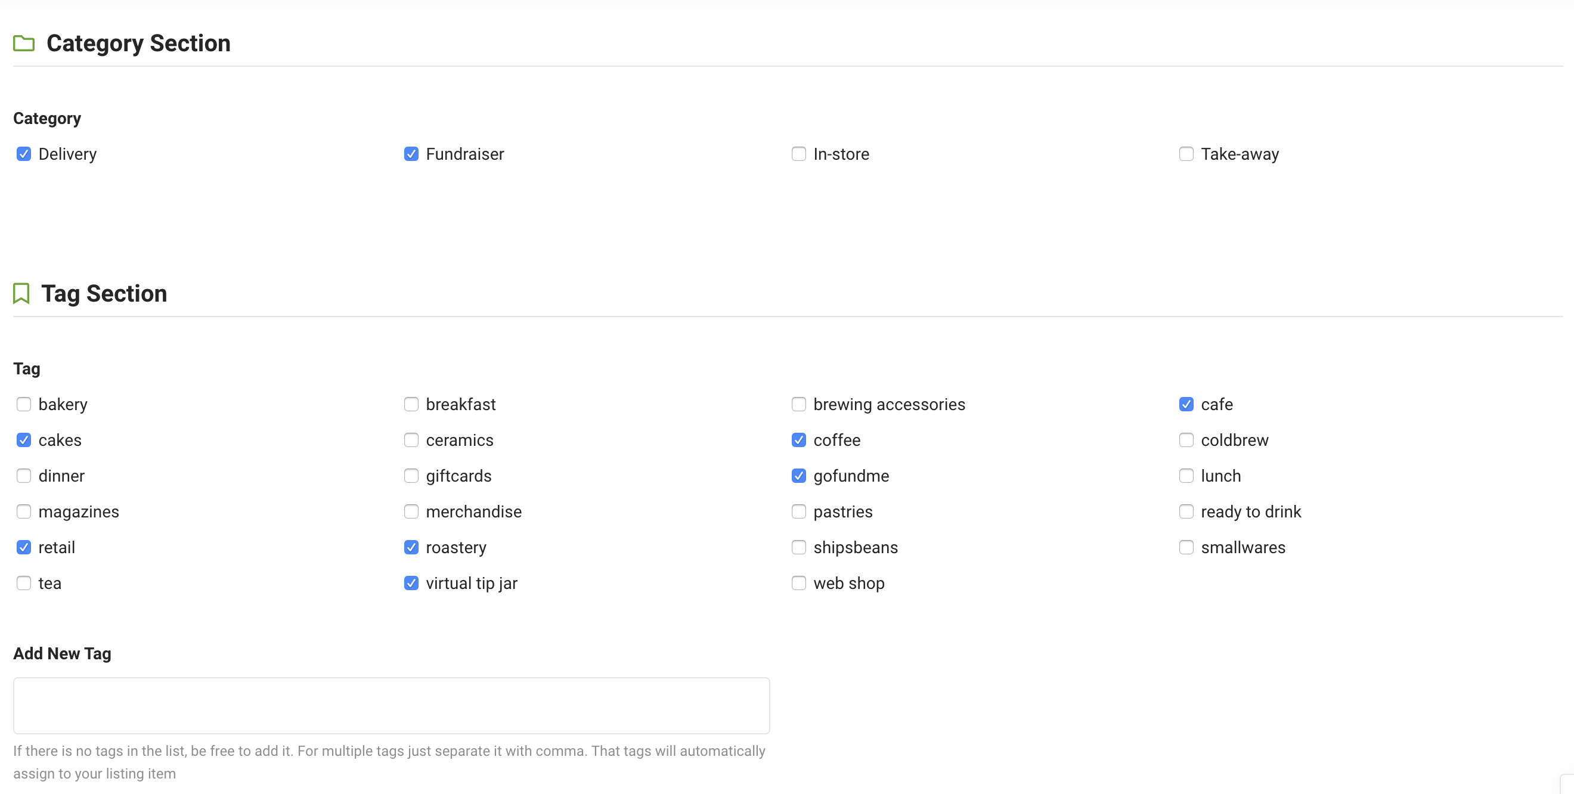This screenshot has width=1574, height=794.
Task: Enable the breakfast tag checkbox
Action: tap(411, 404)
